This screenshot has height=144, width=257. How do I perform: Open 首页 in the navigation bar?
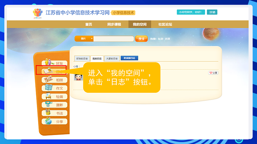tap(89, 24)
